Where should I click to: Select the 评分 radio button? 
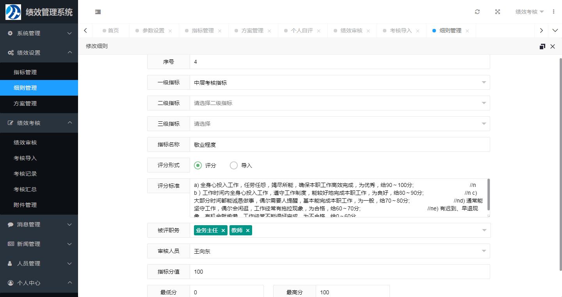(198, 165)
